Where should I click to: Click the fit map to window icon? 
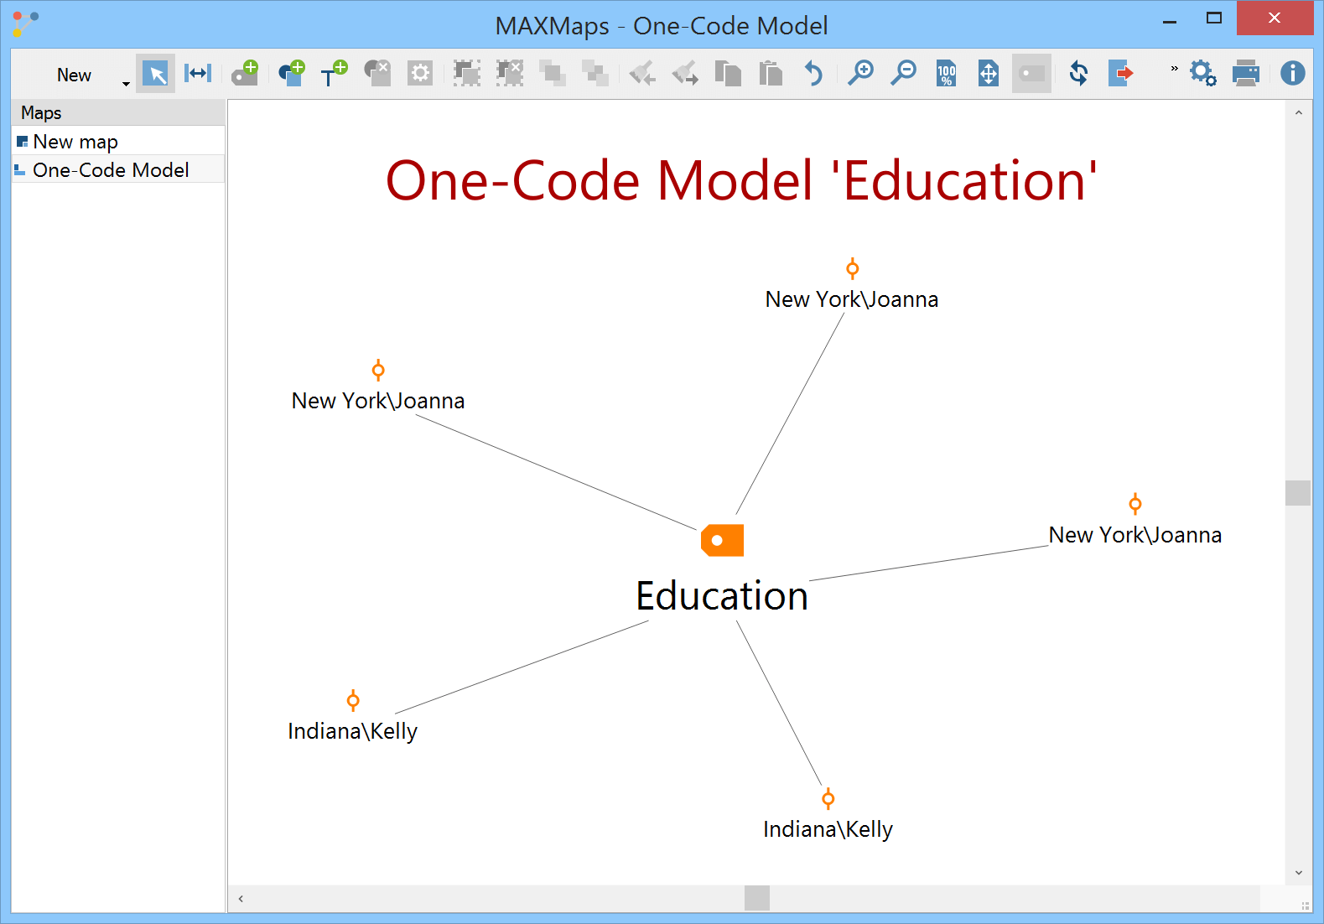pyautogui.click(x=989, y=74)
